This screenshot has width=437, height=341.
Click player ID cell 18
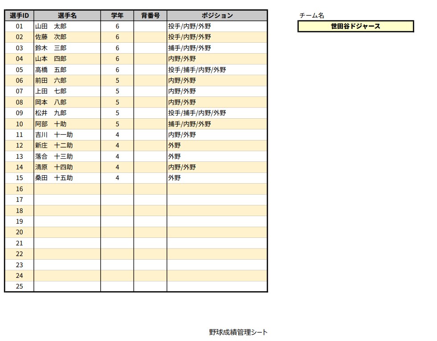click(x=19, y=211)
